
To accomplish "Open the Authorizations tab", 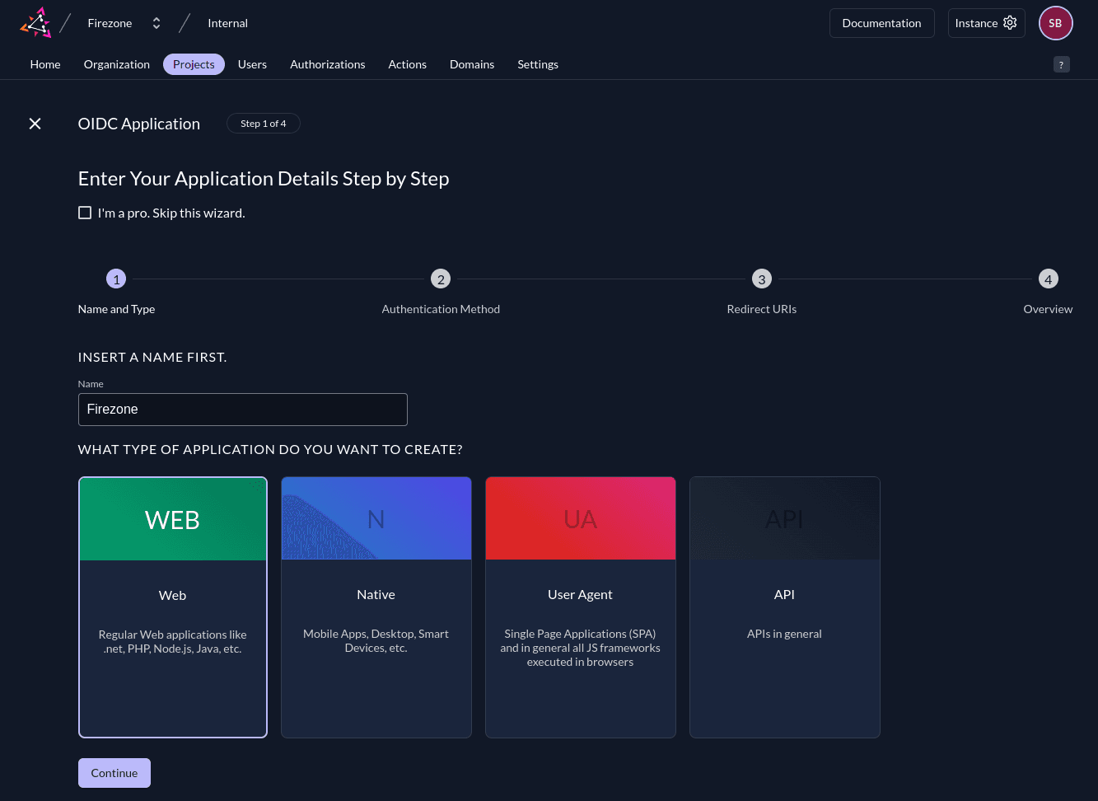I will tap(327, 64).
